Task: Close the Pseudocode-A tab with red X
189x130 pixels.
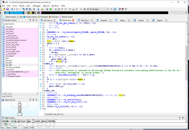Action: 73,20
